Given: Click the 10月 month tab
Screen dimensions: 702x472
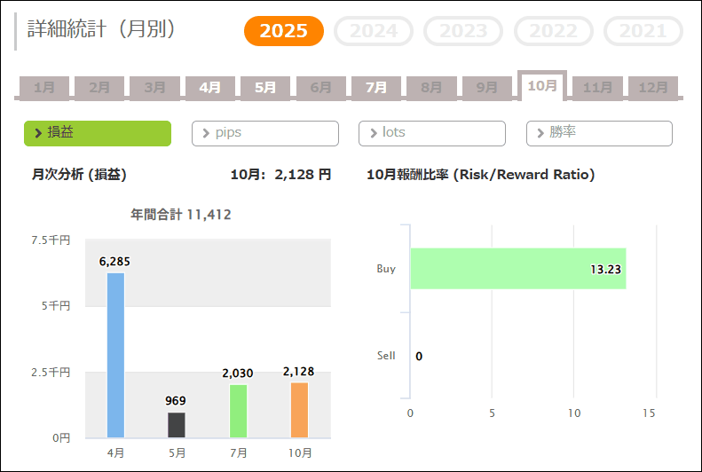Looking at the screenshot, I should [542, 85].
